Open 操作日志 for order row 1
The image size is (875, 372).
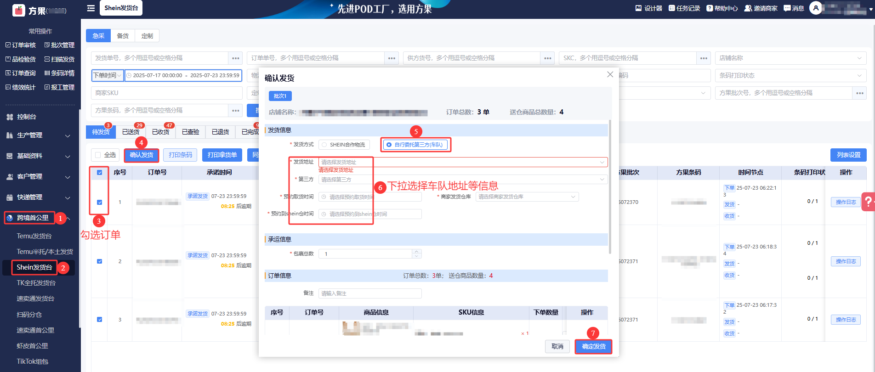point(846,202)
